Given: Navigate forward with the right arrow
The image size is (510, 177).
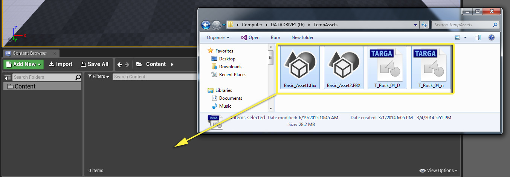Looking at the screenshot, I should click(x=127, y=64).
